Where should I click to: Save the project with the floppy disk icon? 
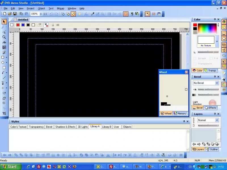(x=15, y=14)
